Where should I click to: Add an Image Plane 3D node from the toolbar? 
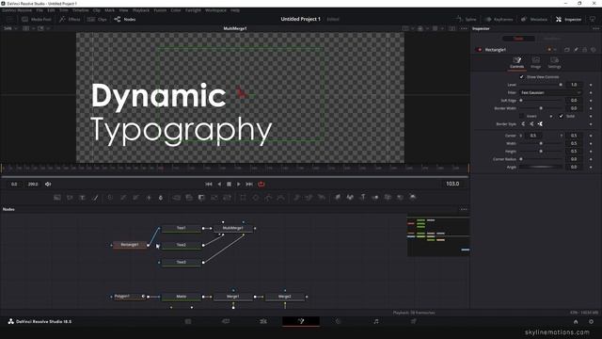338,198
